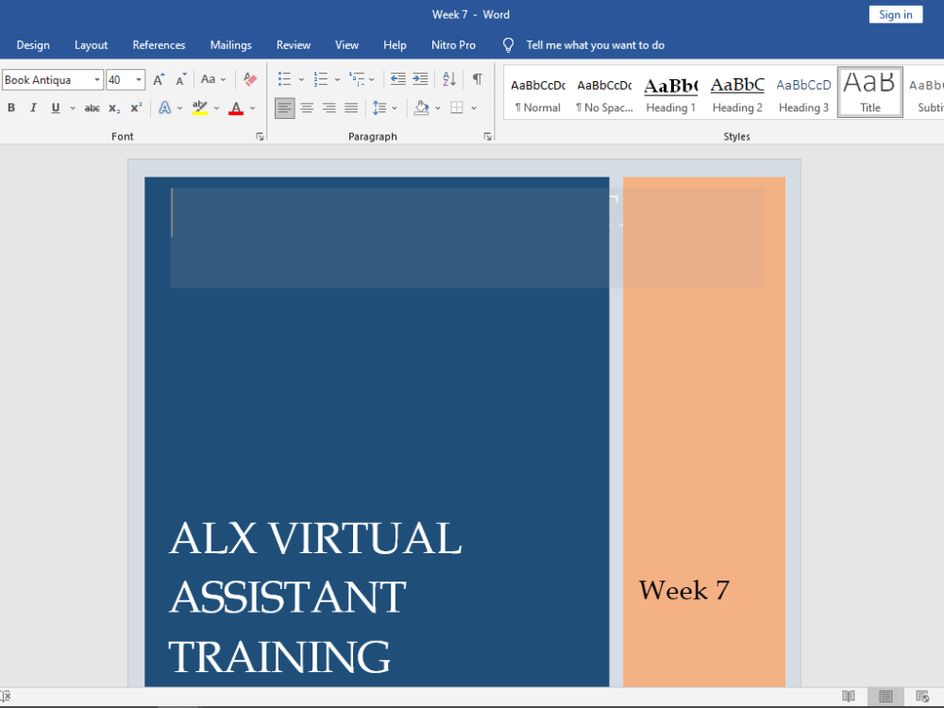Open the Book Antiqua font name dropdown

point(97,79)
